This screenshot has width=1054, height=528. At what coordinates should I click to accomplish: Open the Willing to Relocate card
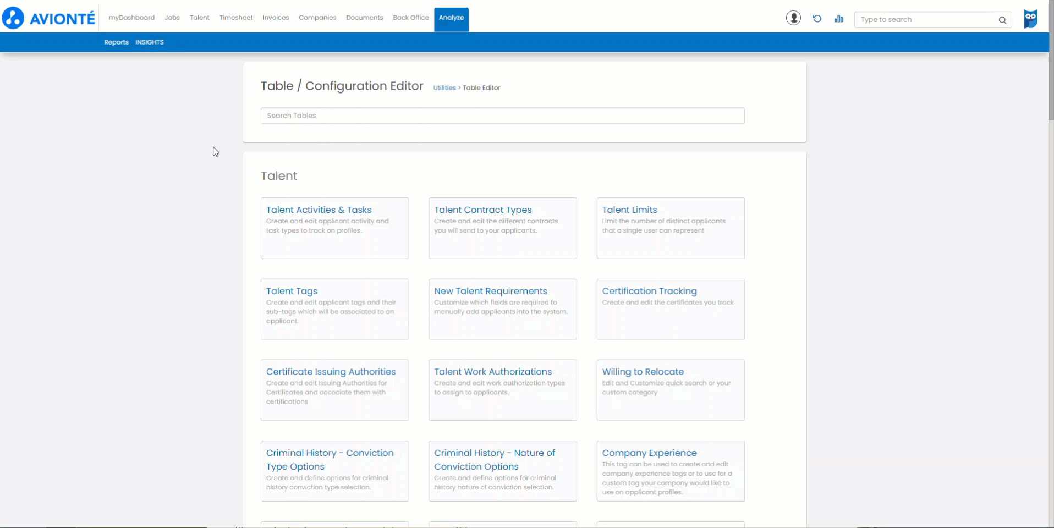click(671, 390)
